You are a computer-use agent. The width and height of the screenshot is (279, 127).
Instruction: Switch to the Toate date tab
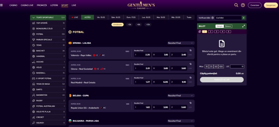[x=189, y=17]
